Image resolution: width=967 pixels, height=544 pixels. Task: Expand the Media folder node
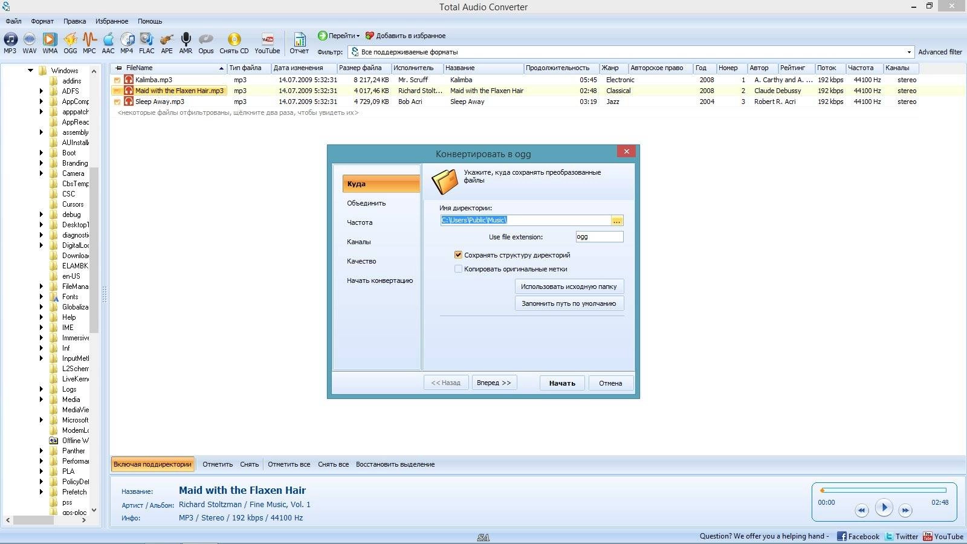click(x=41, y=400)
